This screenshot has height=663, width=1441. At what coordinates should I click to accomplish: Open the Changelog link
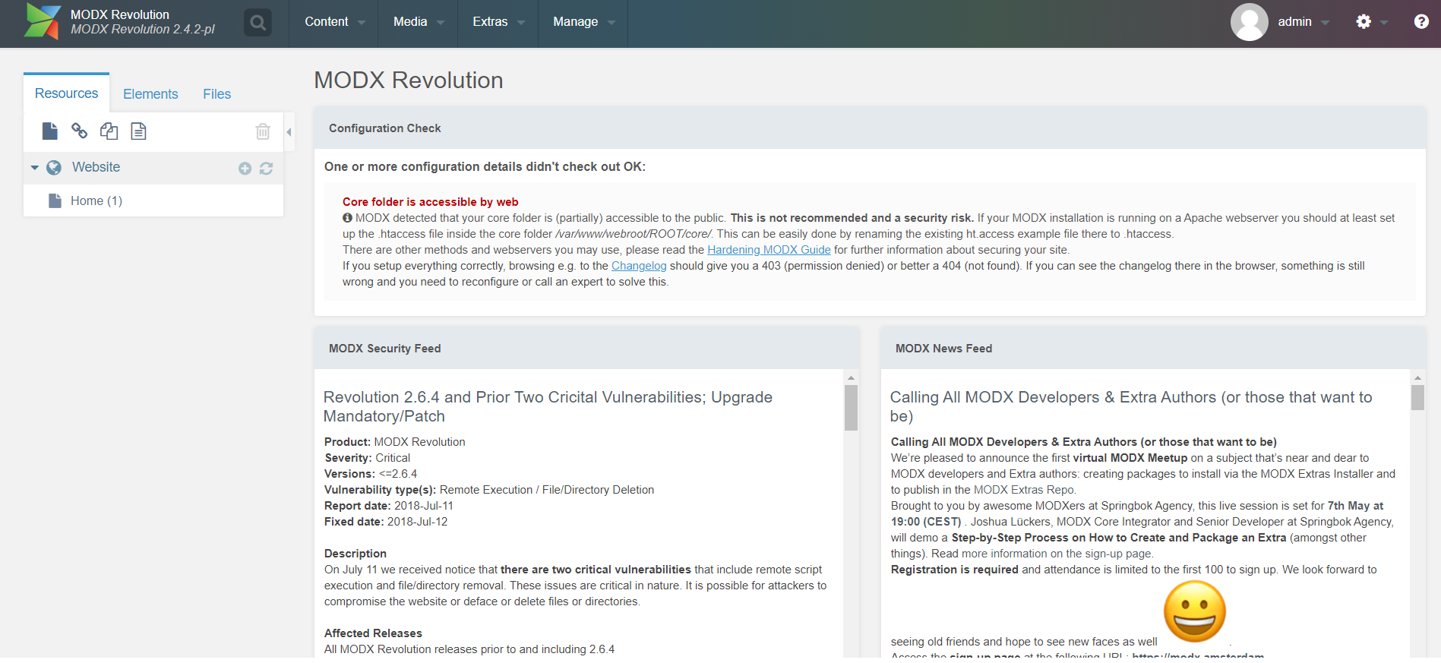point(639,266)
